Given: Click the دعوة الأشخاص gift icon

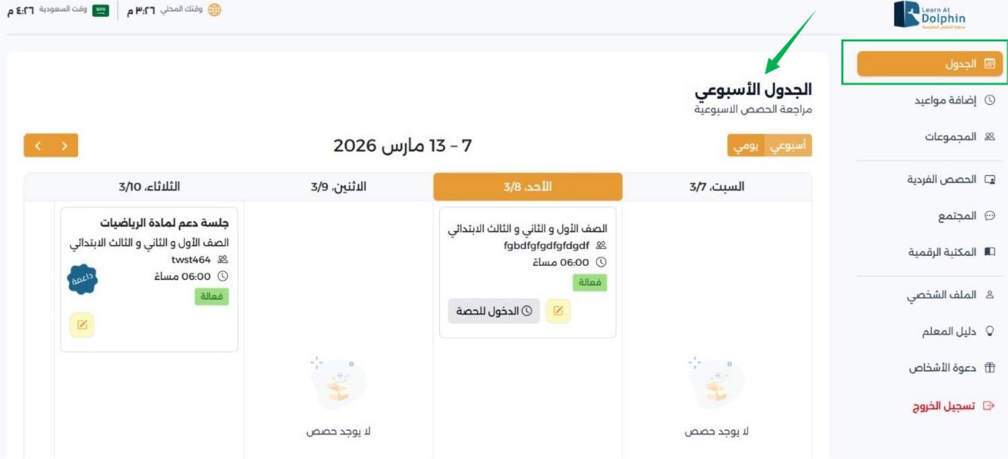Looking at the screenshot, I should 989,368.
